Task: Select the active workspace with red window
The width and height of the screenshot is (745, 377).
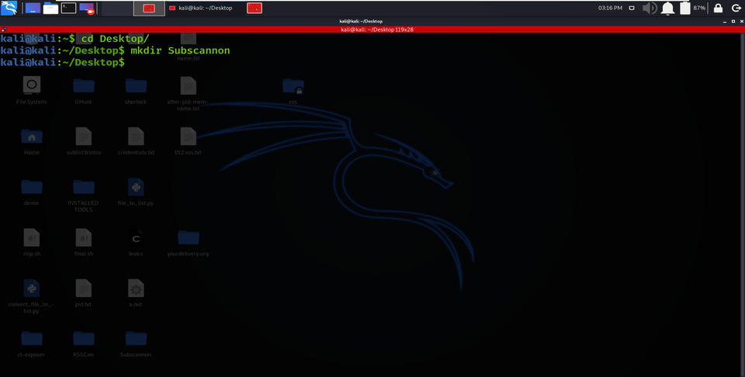Action: tap(149, 8)
